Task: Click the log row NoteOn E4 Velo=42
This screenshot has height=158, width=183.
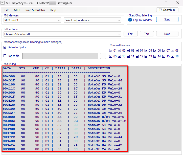Action: pyautogui.click(x=62, y=145)
